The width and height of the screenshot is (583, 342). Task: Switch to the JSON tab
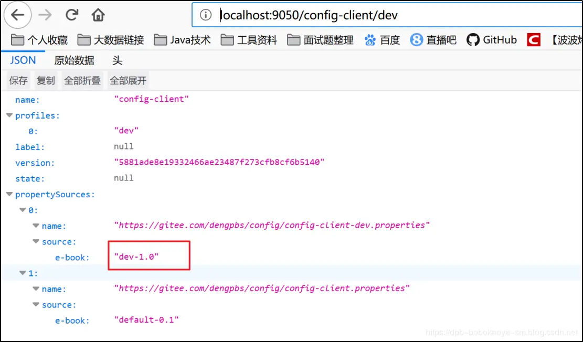click(23, 60)
